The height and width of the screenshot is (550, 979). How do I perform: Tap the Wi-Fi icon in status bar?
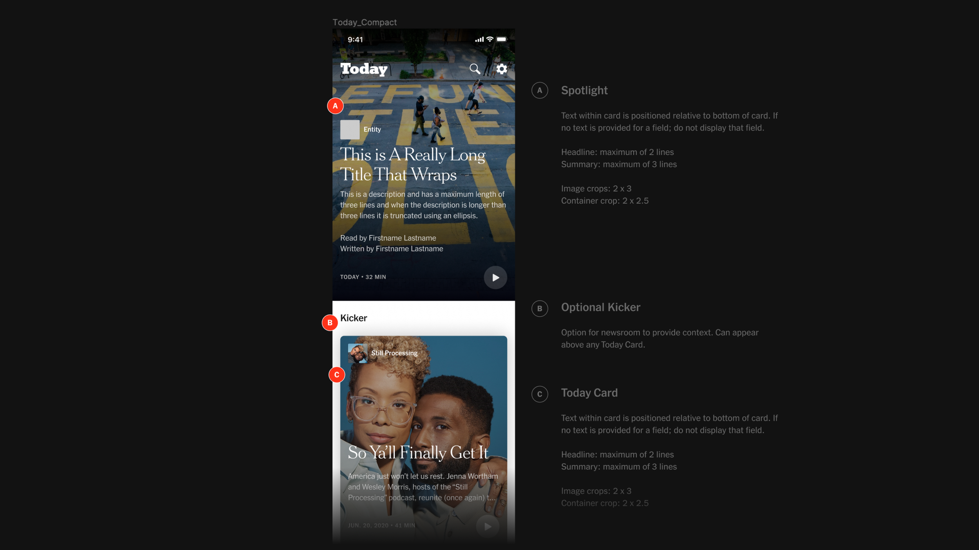point(489,39)
